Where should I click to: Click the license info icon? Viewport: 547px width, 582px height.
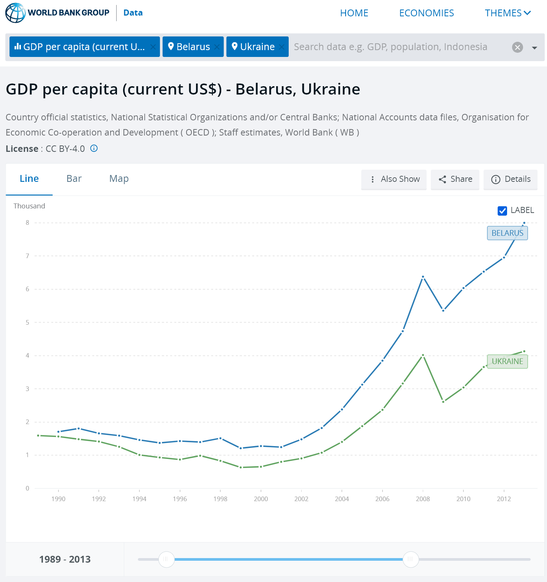[94, 148]
